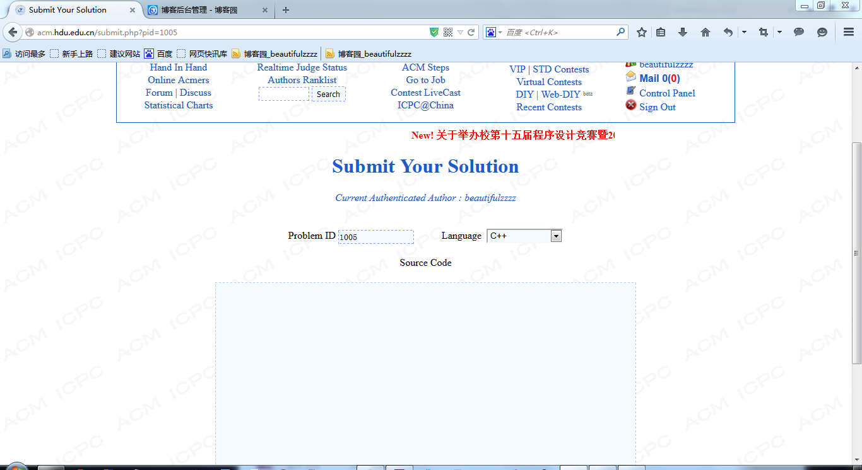Open the ICPC@China link
The width and height of the screenshot is (862, 470).
(426, 105)
